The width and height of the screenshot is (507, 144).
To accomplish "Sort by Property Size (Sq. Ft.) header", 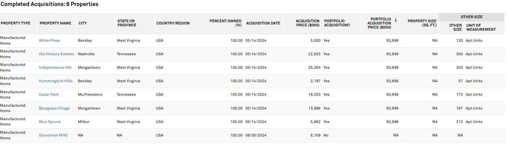I will pos(422,23).
